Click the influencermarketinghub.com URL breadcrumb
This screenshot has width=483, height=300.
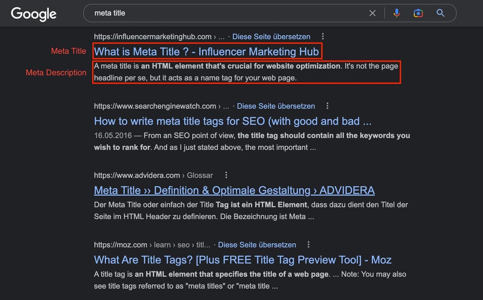(153, 37)
